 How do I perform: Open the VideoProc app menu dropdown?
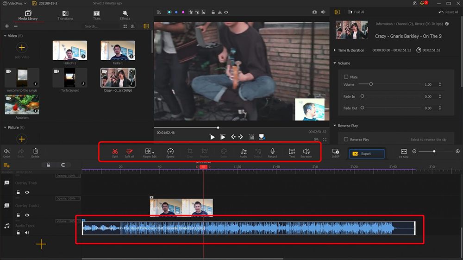pos(14,3)
